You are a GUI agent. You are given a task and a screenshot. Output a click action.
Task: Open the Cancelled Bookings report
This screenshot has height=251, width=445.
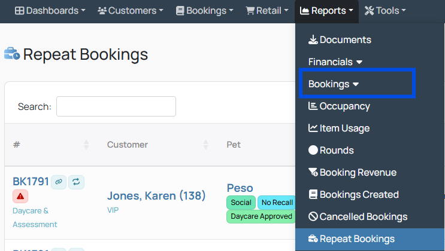[370, 217]
